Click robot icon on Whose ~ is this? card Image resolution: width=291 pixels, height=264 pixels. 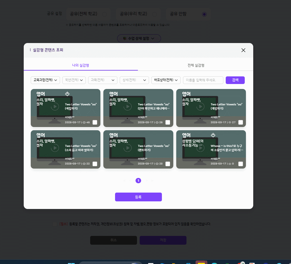213,135
